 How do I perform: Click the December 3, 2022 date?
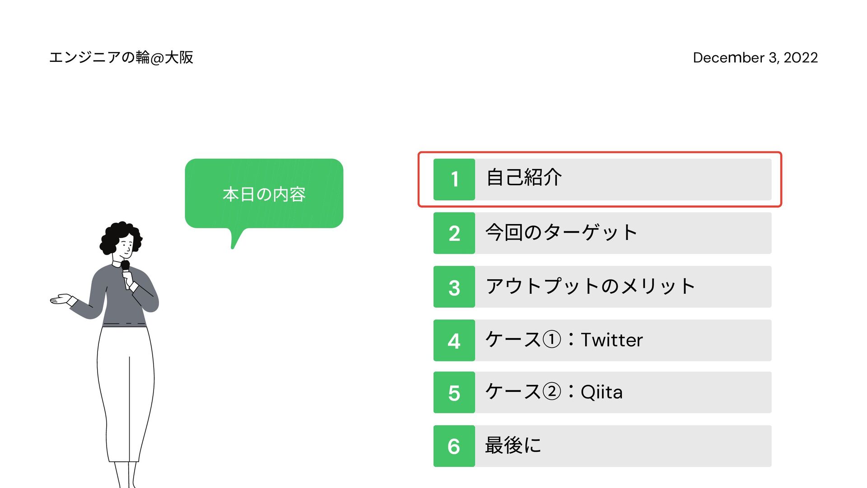(755, 57)
